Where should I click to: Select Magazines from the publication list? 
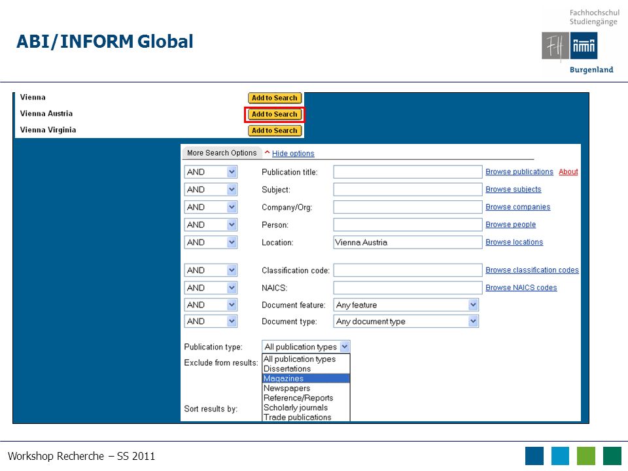pos(306,379)
